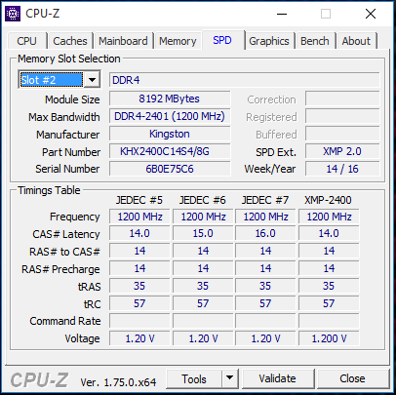Select the XMP-2400 voltage 1.200 V cell

[329, 338]
